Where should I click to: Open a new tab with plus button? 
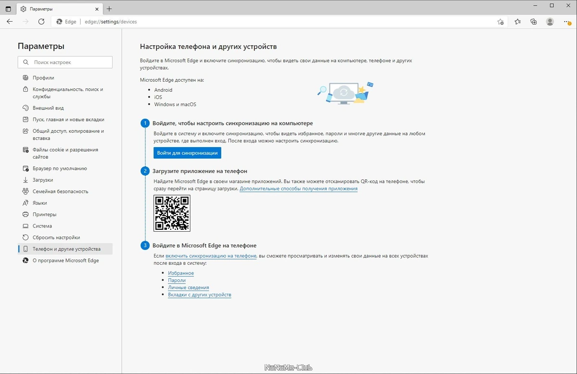(x=109, y=9)
